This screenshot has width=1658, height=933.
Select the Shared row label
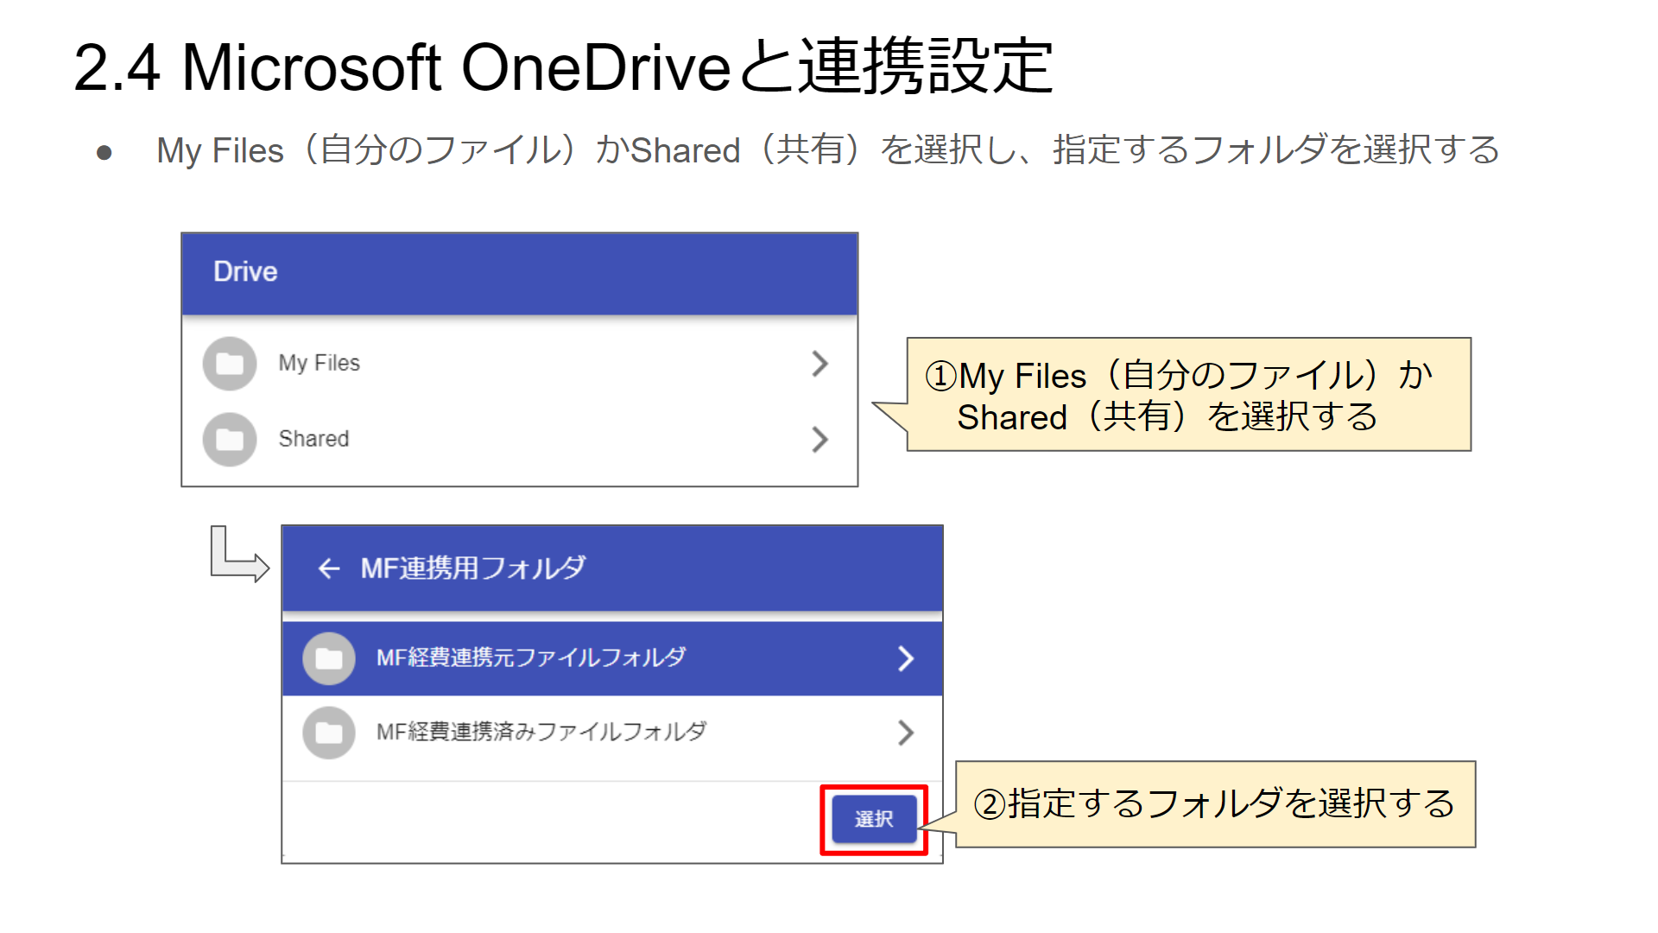(x=313, y=439)
